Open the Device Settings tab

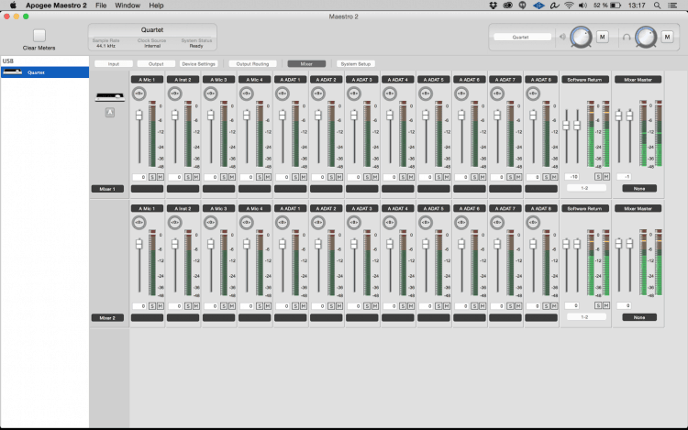[199, 64]
